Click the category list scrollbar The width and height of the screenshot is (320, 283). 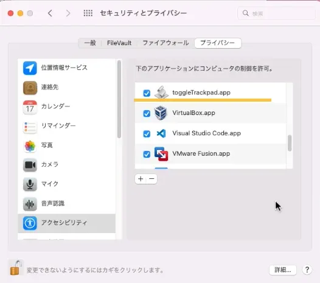click(119, 99)
